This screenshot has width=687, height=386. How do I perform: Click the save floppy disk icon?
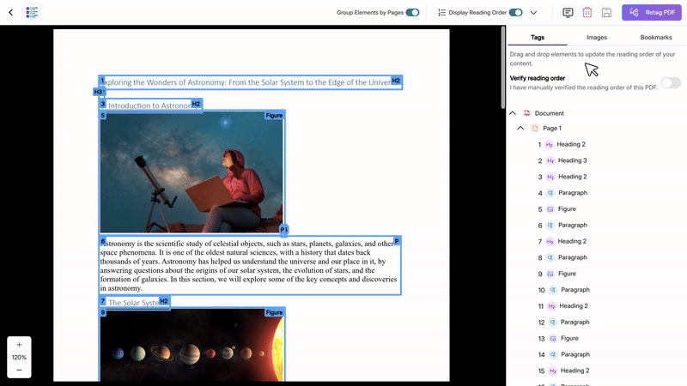click(x=606, y=13)
